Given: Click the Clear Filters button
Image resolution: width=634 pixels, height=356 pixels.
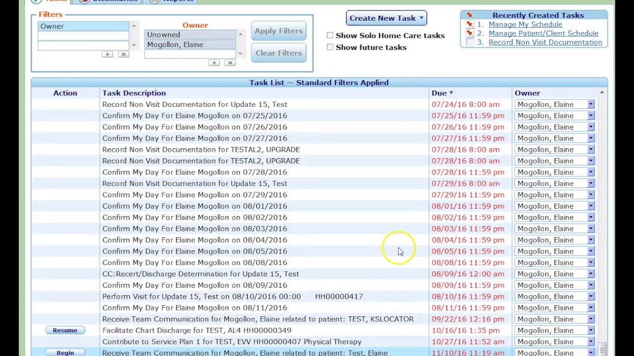Looking at the screenshot, I should (x=278, y=53).
